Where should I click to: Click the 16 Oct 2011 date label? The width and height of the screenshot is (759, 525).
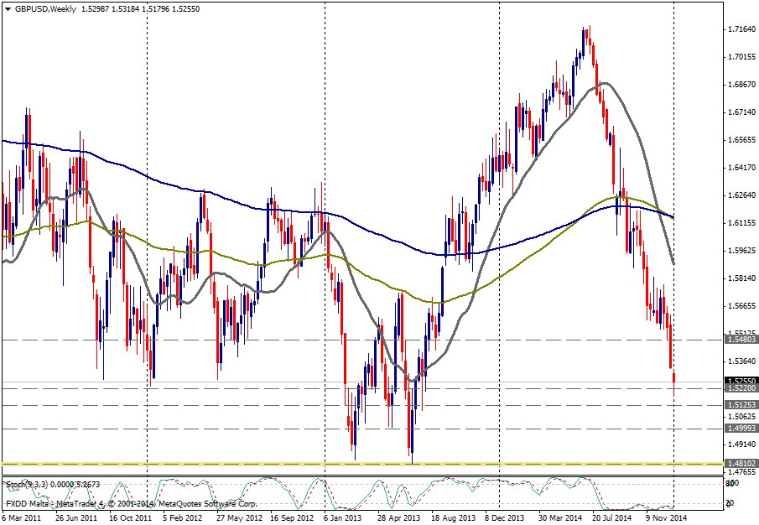tap(128, 518)
